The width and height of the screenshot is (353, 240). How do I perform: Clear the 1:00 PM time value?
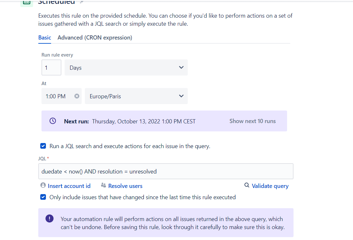click(77, 96)
